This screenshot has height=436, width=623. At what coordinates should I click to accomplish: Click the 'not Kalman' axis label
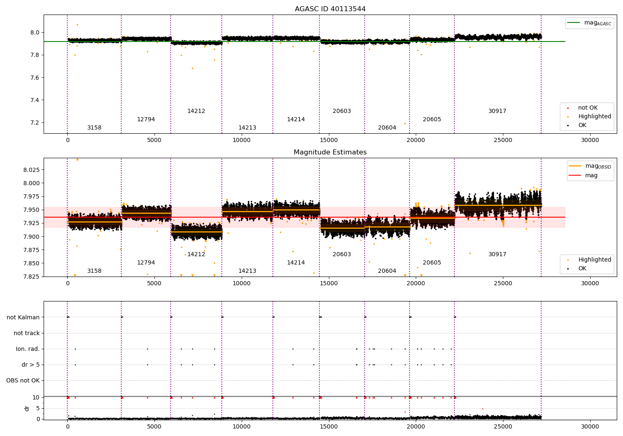[23, 317]
